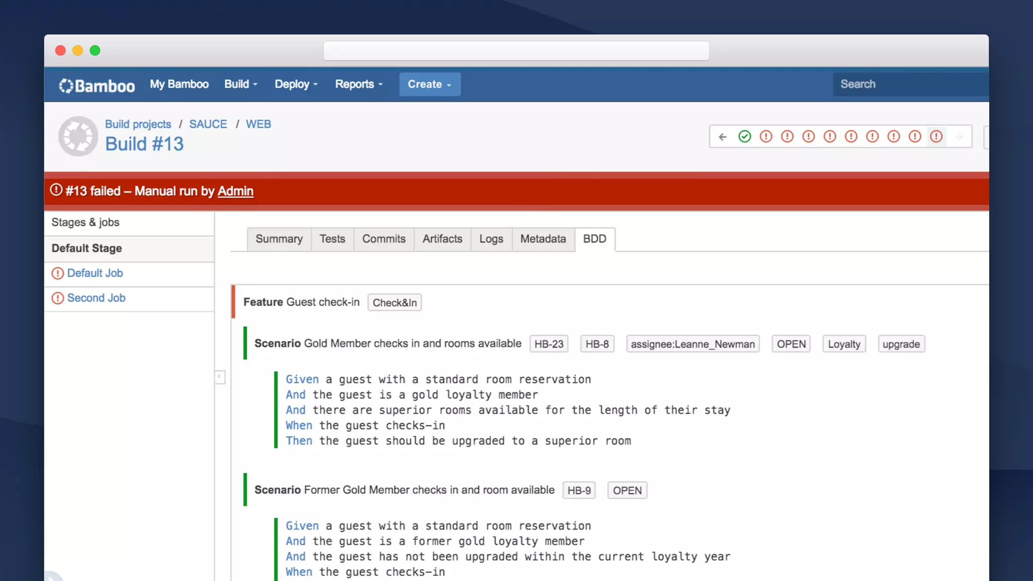Screen dimensions: 1033x581
Task: Click the first red failed build icon after the green one
Action: click(766, 137)
